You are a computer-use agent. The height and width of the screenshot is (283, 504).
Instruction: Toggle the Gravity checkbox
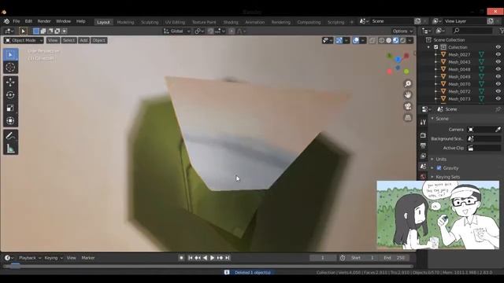click(x=439, y=168)
